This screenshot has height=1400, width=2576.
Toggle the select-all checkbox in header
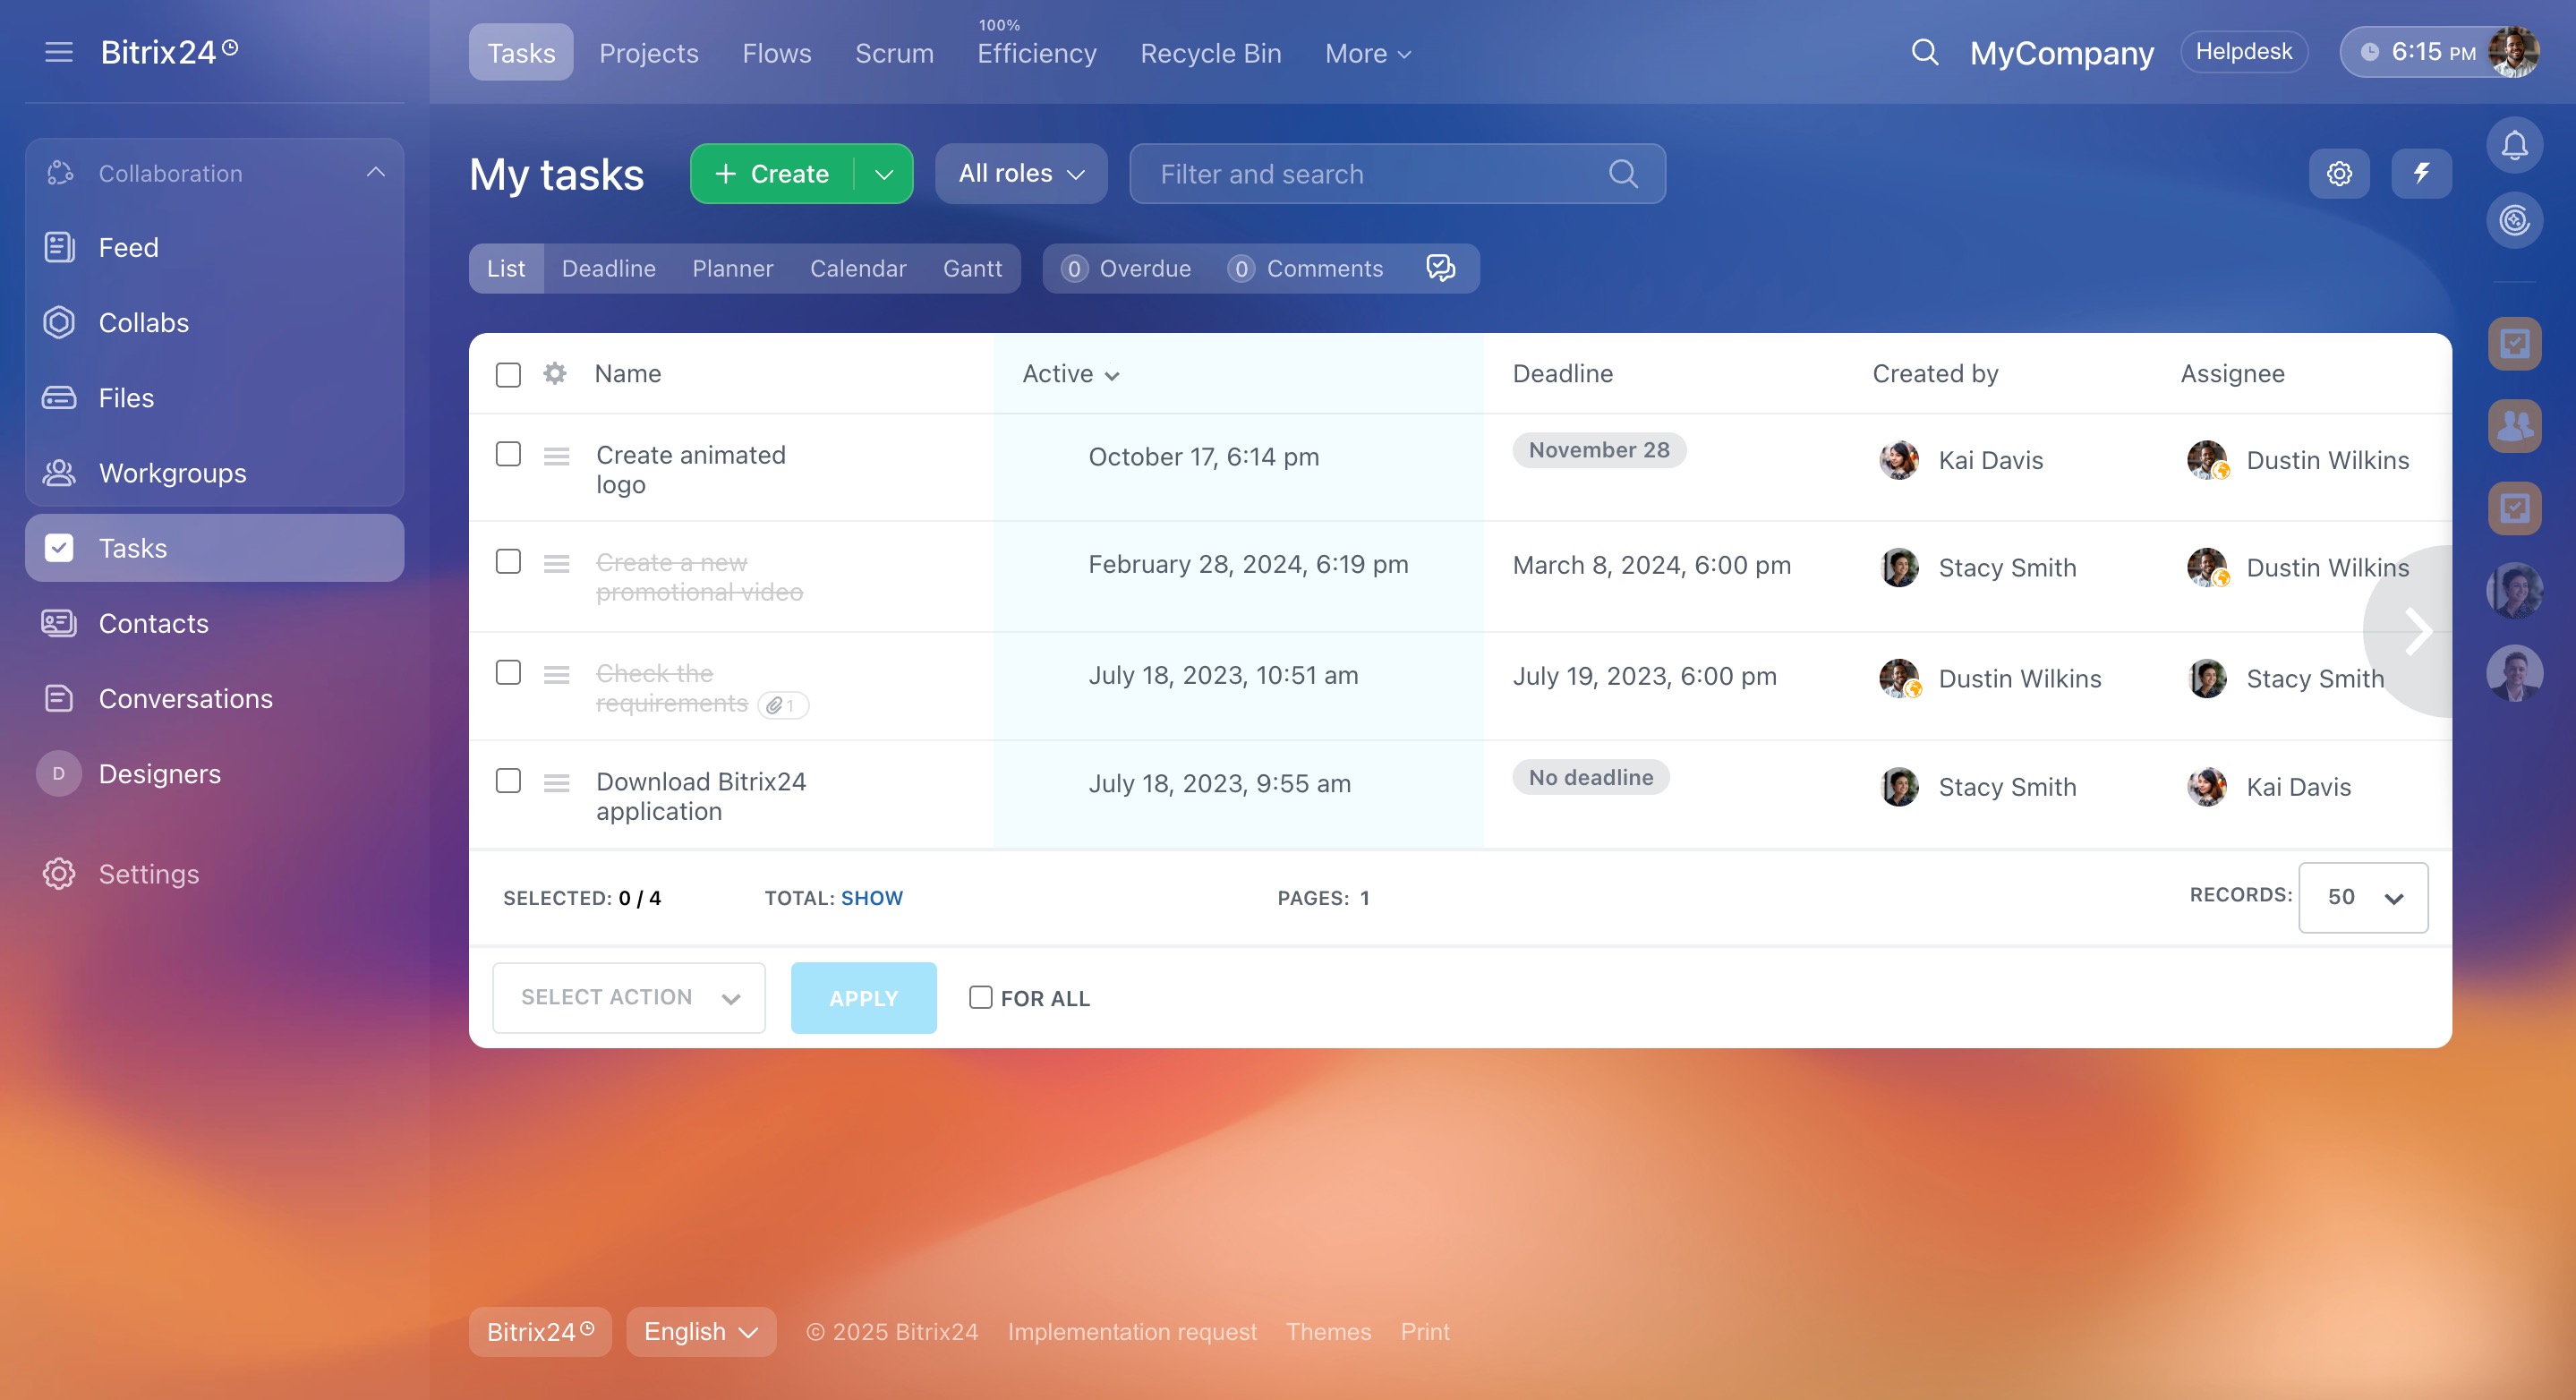pos(508,375)
